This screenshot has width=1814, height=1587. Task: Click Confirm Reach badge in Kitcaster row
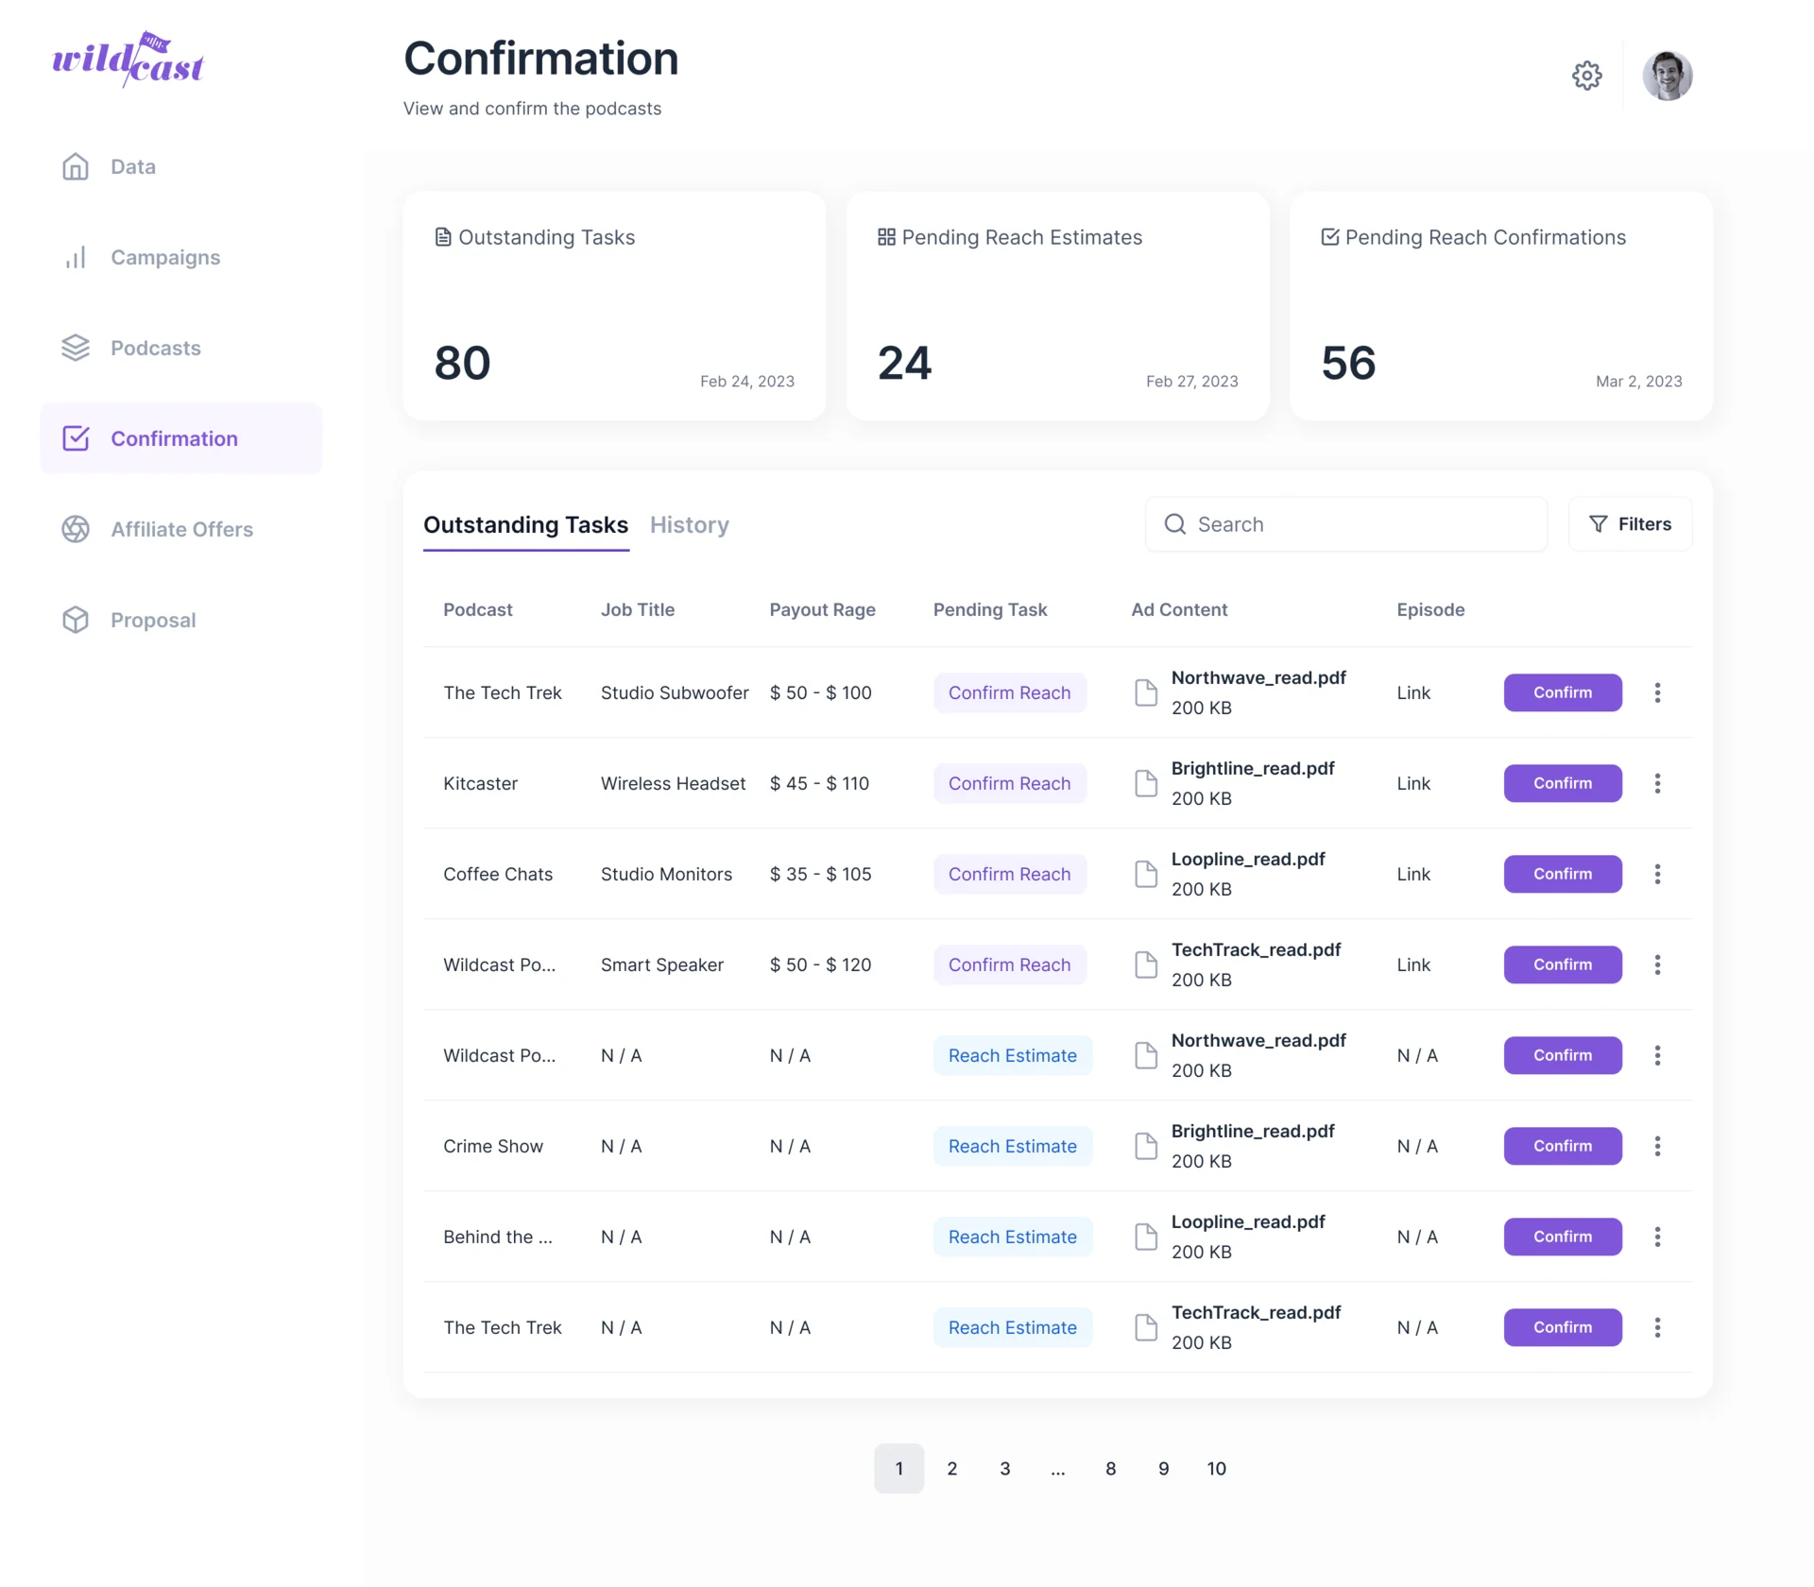1009,783
